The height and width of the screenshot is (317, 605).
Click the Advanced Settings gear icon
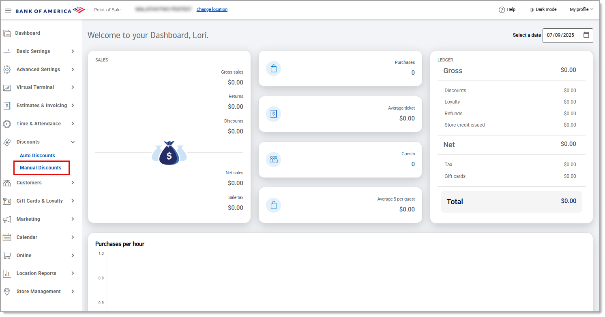[7, 70]
